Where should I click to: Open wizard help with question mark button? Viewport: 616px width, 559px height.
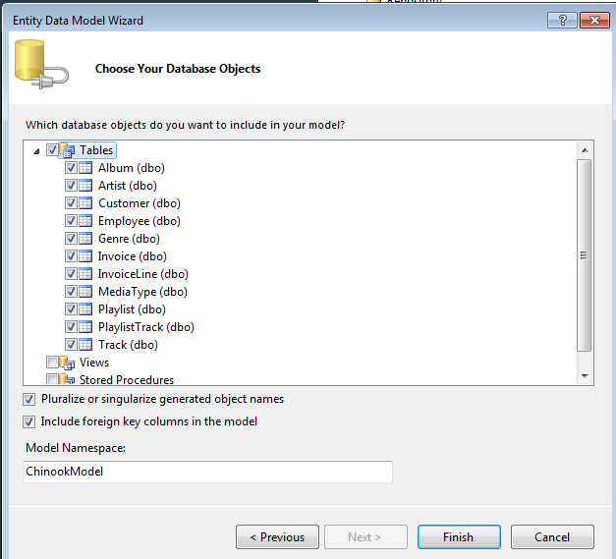coord(562,20)
